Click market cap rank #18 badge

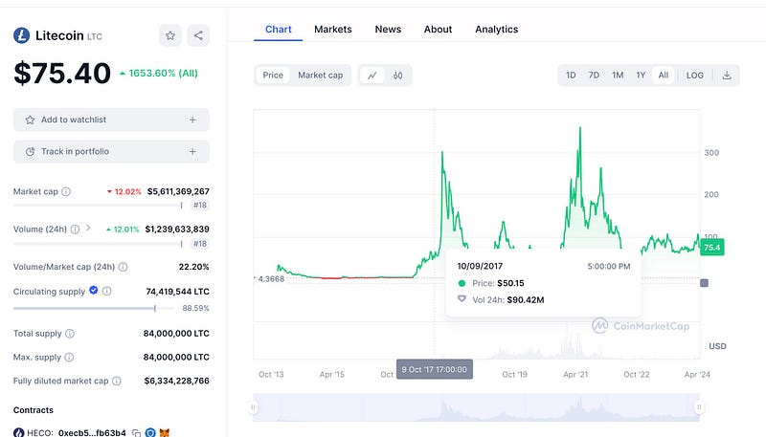pyautogui.click(x=200, y=206)
